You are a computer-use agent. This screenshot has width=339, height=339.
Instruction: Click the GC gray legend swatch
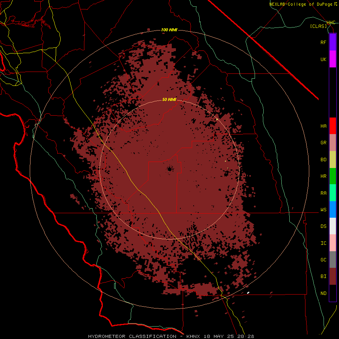click(x=333, y=260)
